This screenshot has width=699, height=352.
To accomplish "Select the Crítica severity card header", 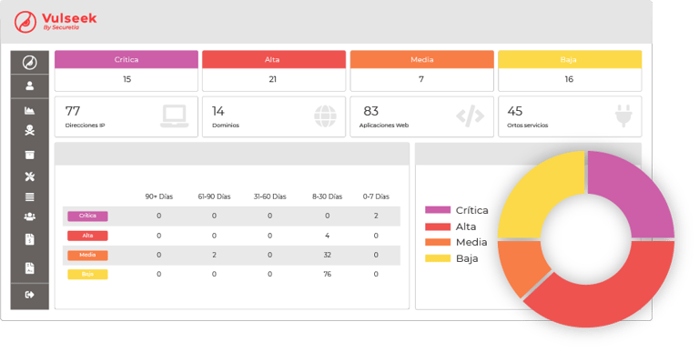I will 127,60.
